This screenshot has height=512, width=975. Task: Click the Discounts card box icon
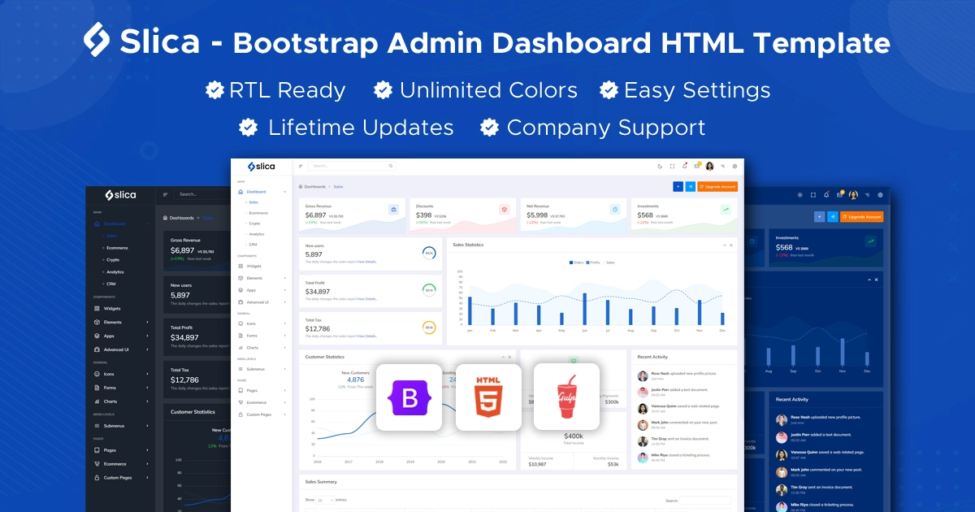[504, 209]
